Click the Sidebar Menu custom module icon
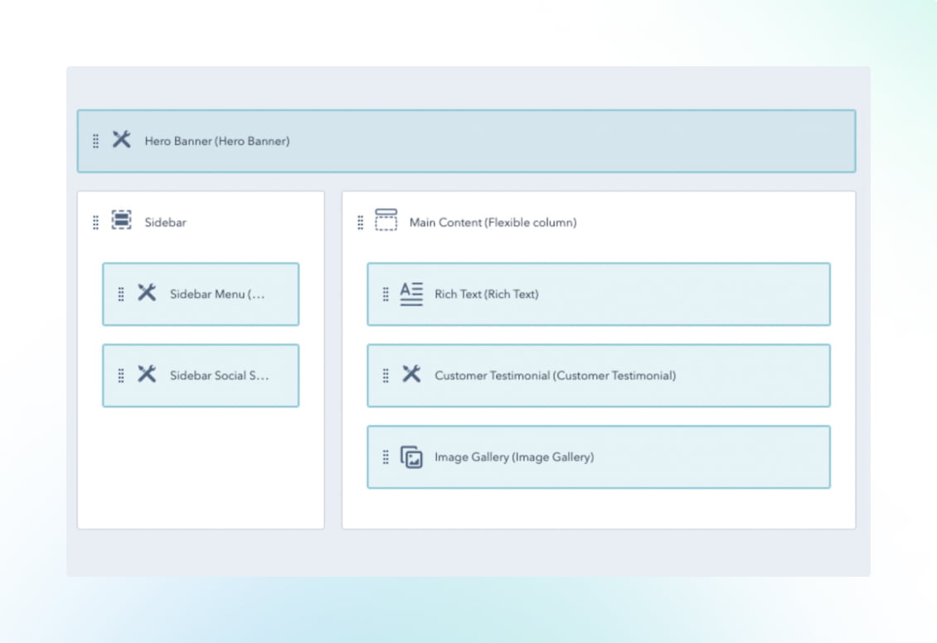Screen dimensions: 937x643 [147, 294]
